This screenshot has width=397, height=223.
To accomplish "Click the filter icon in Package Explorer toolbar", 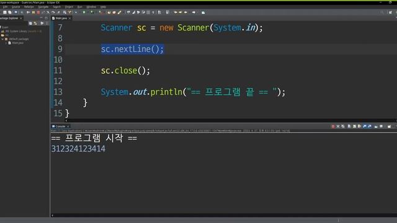I will pos(42,24).
